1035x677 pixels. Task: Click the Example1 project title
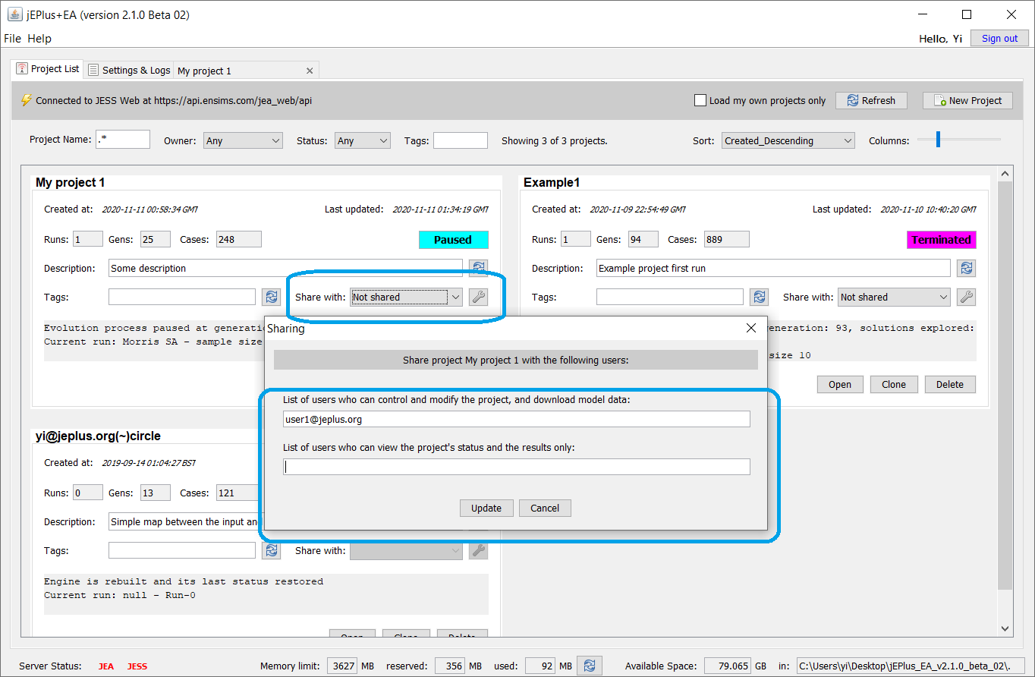coord(552,183)
